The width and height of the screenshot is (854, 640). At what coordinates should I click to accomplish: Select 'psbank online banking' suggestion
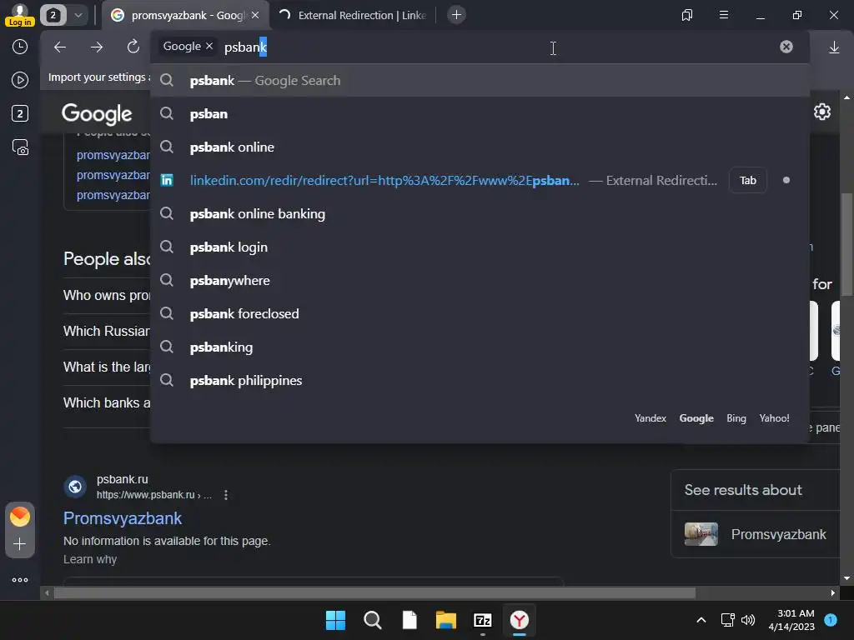pos(480,214)
